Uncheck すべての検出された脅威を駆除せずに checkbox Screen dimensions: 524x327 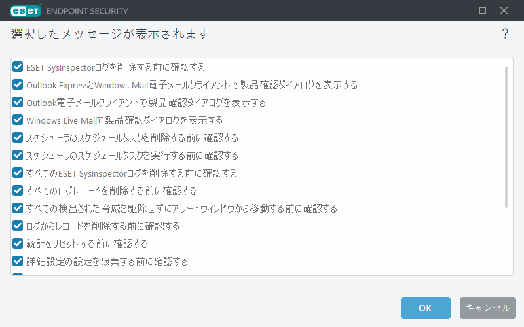tap(18, 208)
